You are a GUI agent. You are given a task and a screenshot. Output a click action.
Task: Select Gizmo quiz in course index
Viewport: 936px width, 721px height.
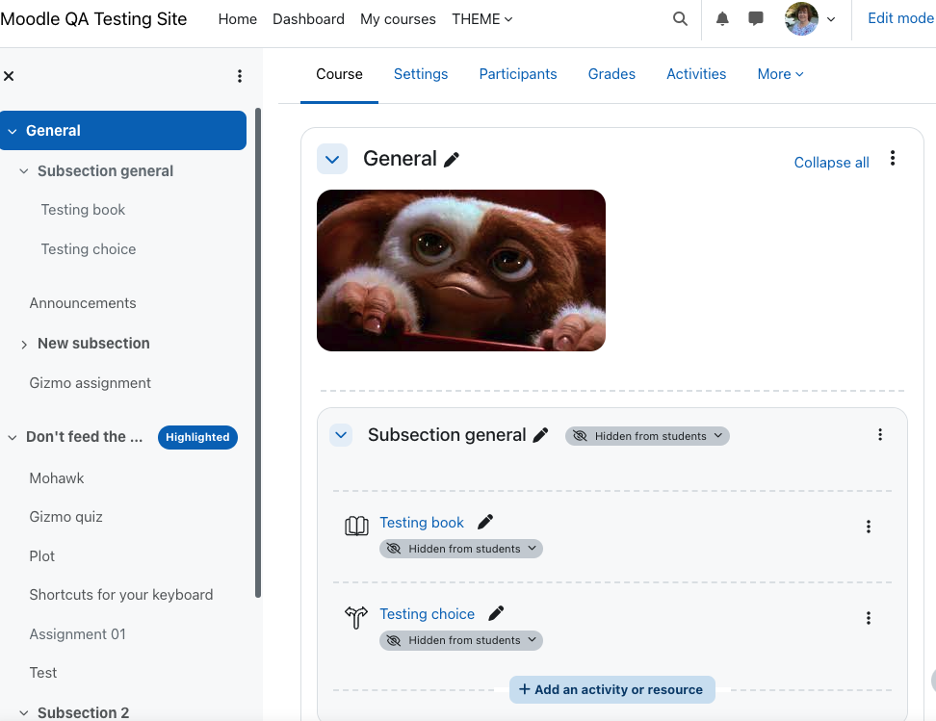[65, 517]
